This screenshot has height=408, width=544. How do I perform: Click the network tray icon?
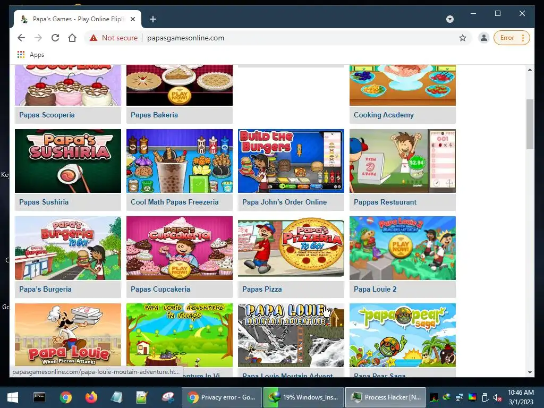coord(460,397)
